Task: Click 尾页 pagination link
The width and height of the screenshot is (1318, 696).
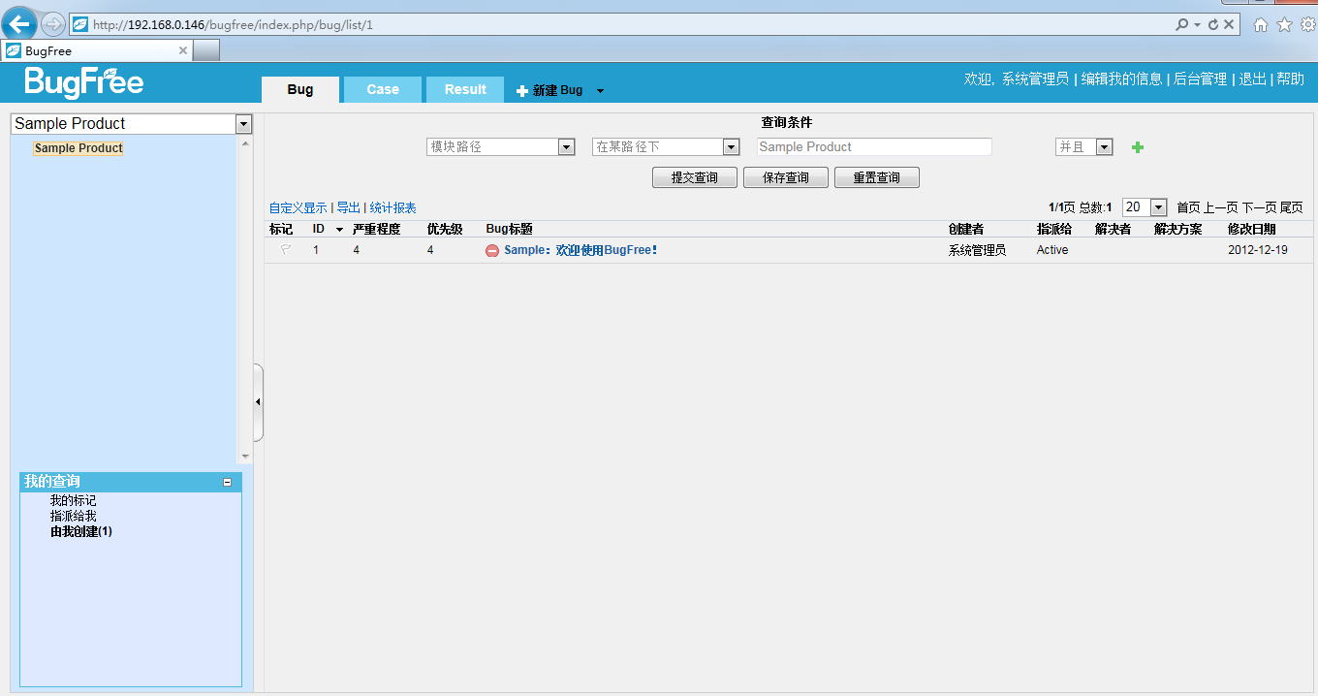Action: [x=1292, y=207]
